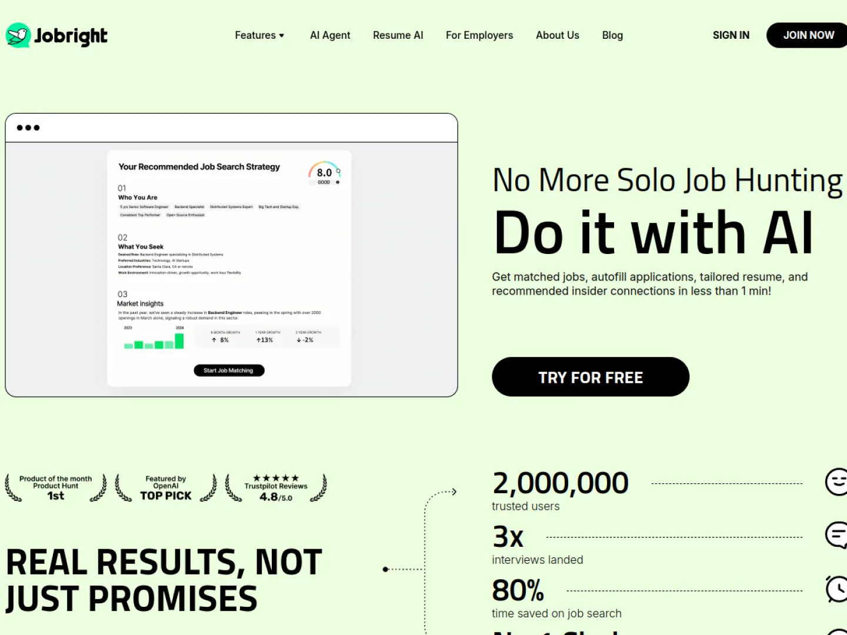Click the SIGN IN link
This screenshot has height=635, width=847.
pyautogui.click(x=731, y=35)
